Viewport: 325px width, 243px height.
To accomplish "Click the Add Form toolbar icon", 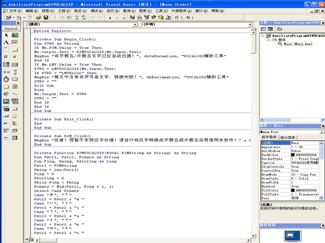I will pos(19,18).
